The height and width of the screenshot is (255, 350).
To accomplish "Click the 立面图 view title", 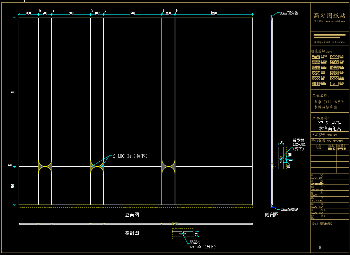I will point(132,215).
